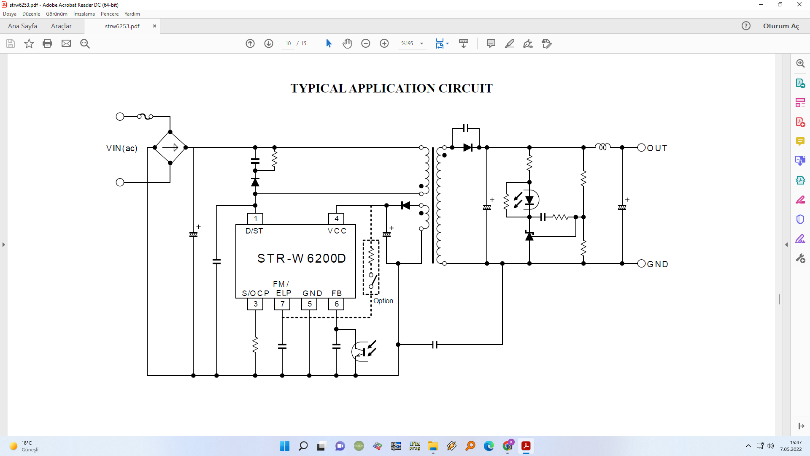Select the highlighter pen tool
This screenshot has width=810, height=456.
point(509,43)
